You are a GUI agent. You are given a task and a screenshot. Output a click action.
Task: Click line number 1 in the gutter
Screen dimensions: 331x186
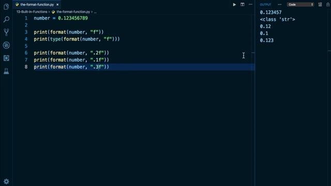(x=26, y=18)
